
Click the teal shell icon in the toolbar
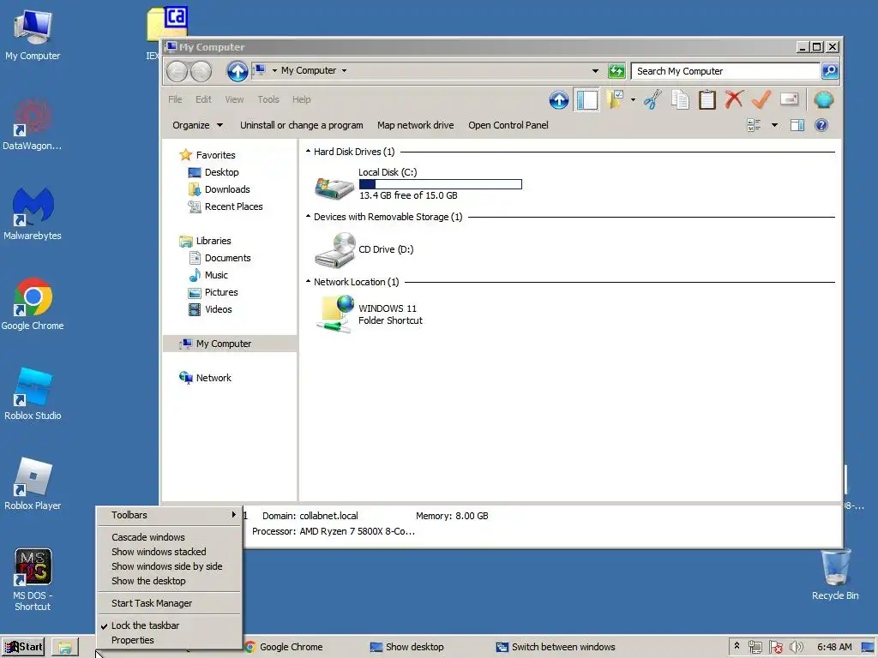tap(823, 100)
